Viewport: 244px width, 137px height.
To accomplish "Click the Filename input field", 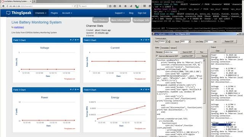I will 171,52.
